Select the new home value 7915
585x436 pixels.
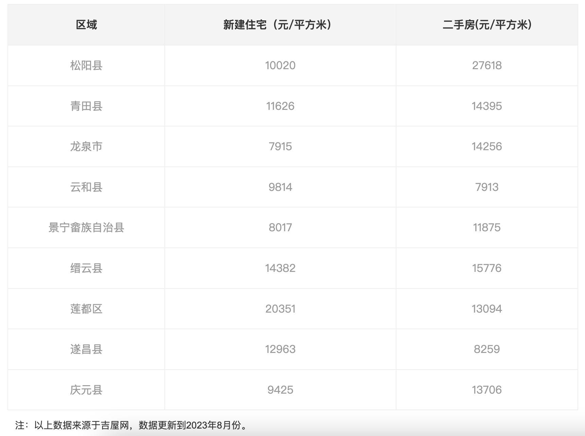[280, 146]
